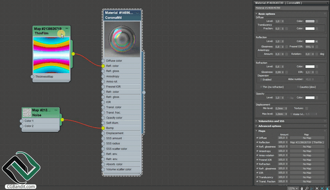Click the Zoom Extents Selected icon
Screen dimensions: 330x190
322,188
